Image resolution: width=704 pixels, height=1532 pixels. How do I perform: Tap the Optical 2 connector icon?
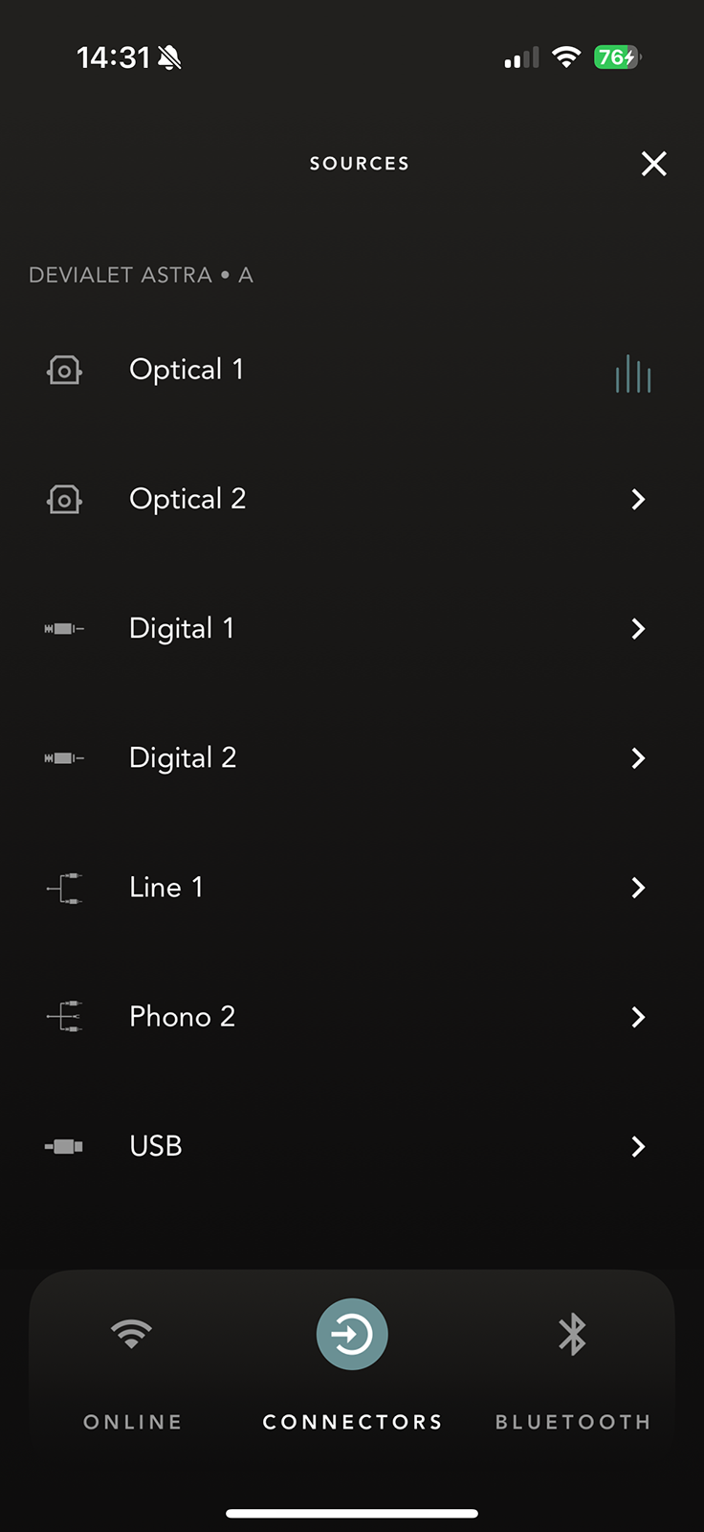click(x=64, y=499)
